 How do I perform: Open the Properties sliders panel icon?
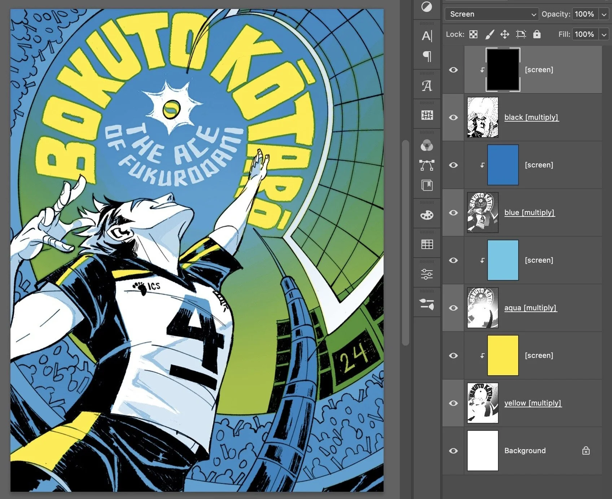pos(427,274)
